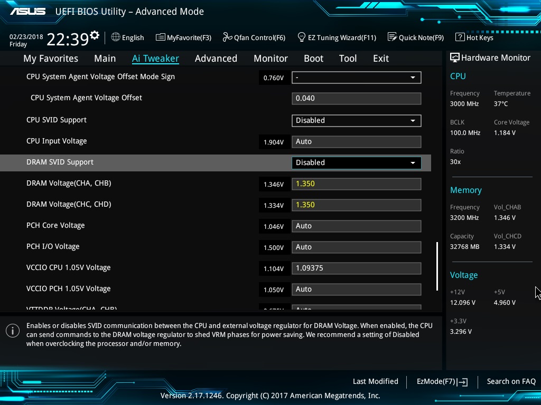
Task: Select the PCH Core Voltage label
Action: tap(55, 225)
